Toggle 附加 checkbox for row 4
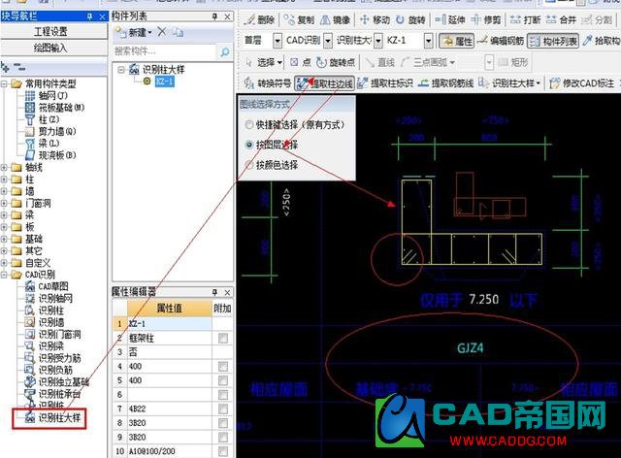This screenshot has height=458, width=621. pyautogui.click(x=223, y=366)
